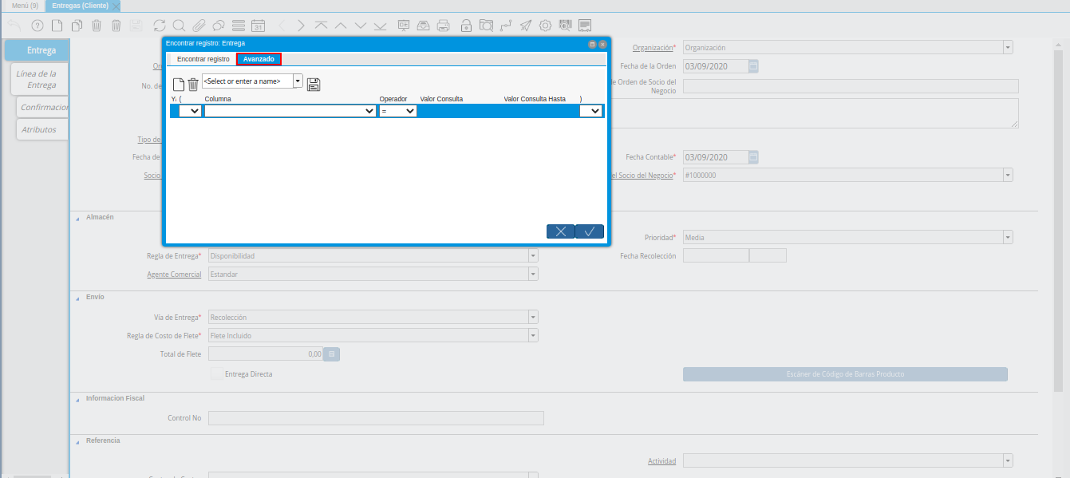The image size is (1070, 478).
Task: Open the closing parenthesis dropdown in query row
Action: [590, 112]
